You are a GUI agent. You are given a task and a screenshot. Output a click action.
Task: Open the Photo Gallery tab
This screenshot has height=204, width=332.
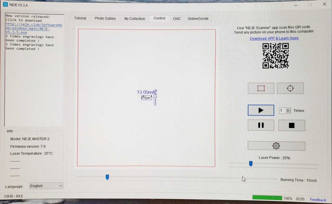105,19
